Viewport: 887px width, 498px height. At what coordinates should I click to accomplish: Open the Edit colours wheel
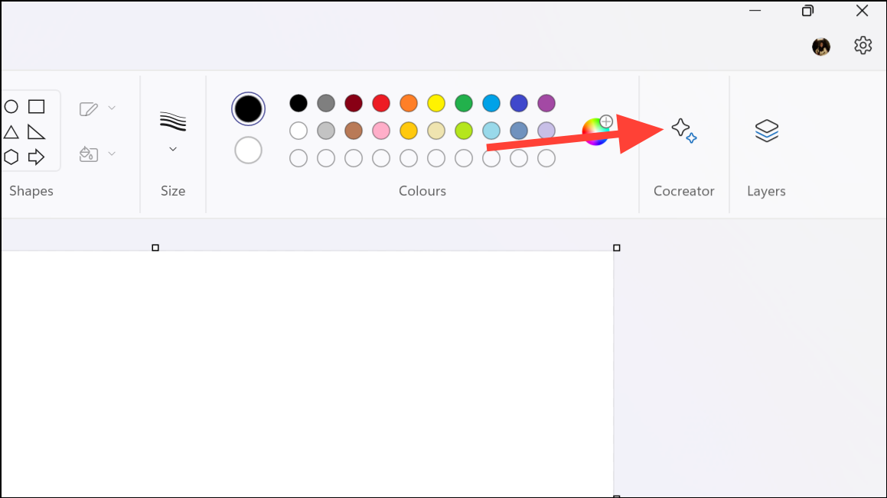596,131
